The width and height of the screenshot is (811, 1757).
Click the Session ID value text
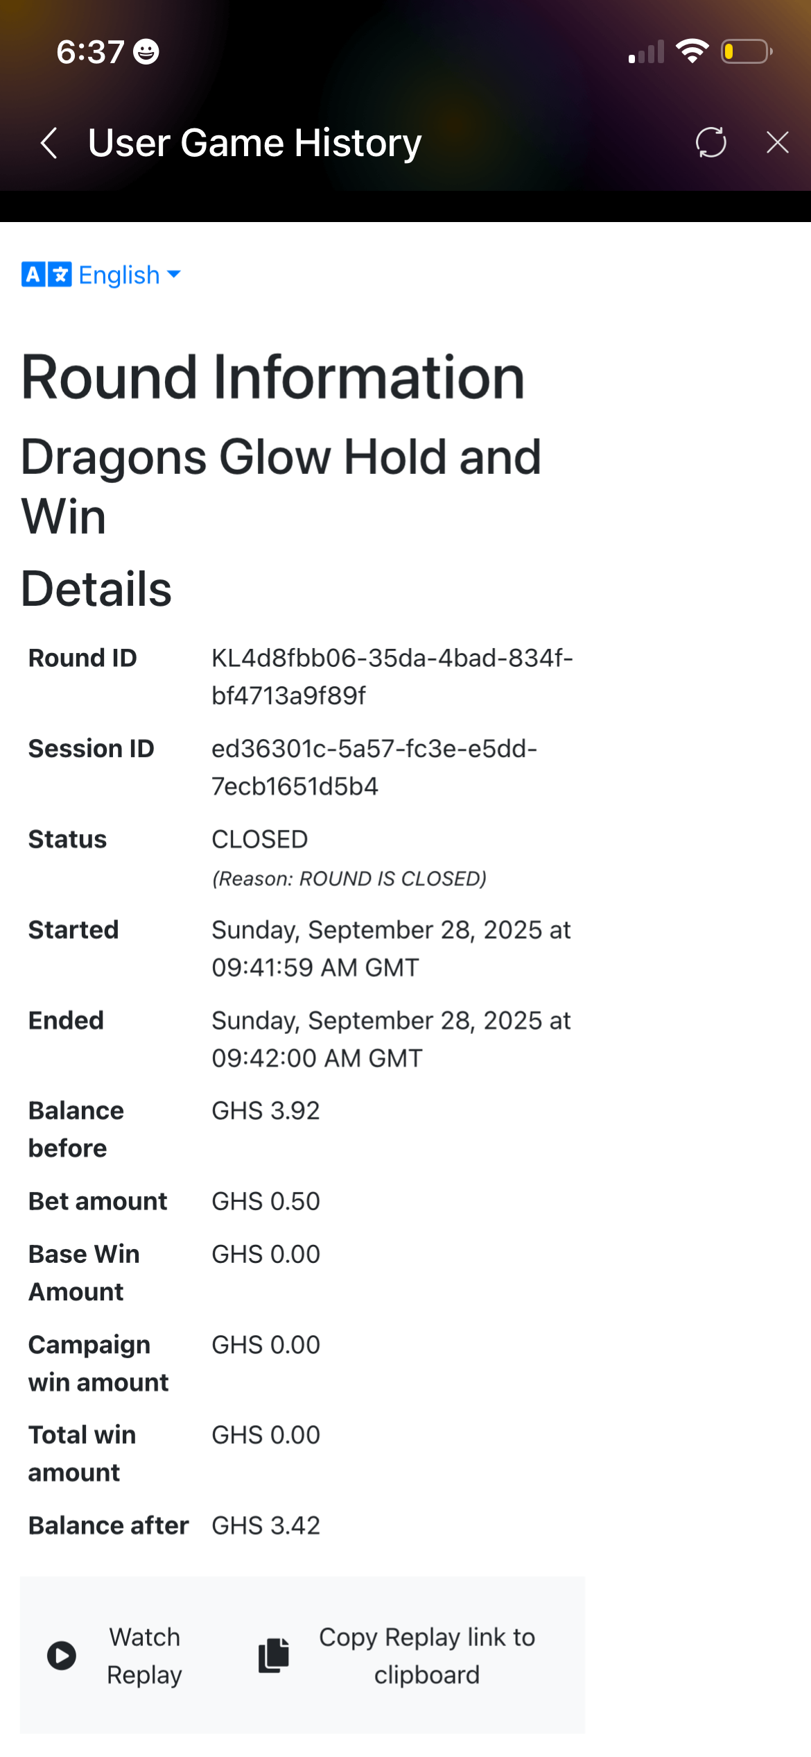374,767
